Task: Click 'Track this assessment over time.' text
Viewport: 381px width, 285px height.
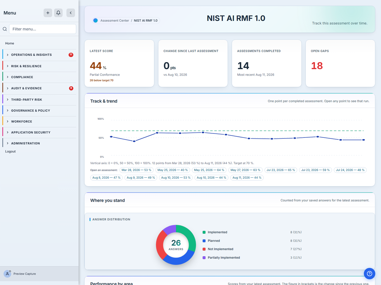Action: pos(340,23)
